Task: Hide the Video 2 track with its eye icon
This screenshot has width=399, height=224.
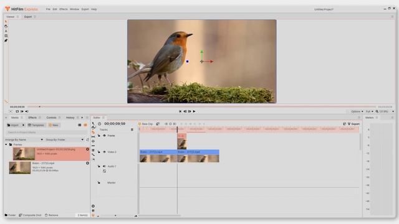Action: (x=104, y=152)
